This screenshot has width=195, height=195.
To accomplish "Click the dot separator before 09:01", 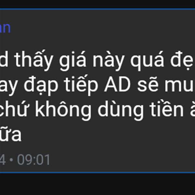I will (x=11, y=160).
